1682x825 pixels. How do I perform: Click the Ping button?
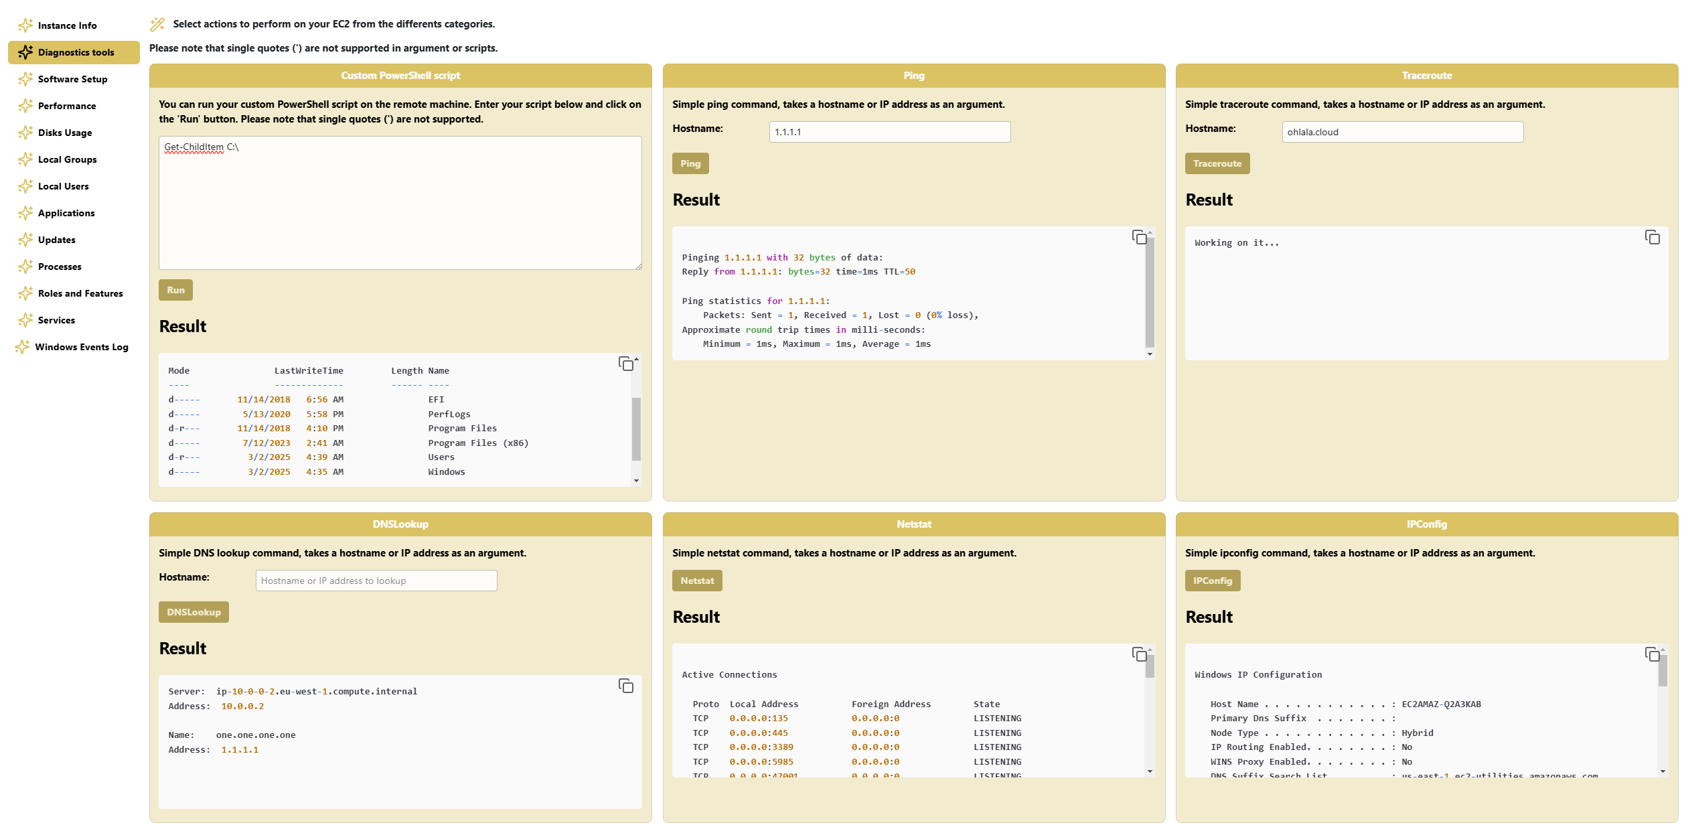pyautogui.click(x=690, y=163)
